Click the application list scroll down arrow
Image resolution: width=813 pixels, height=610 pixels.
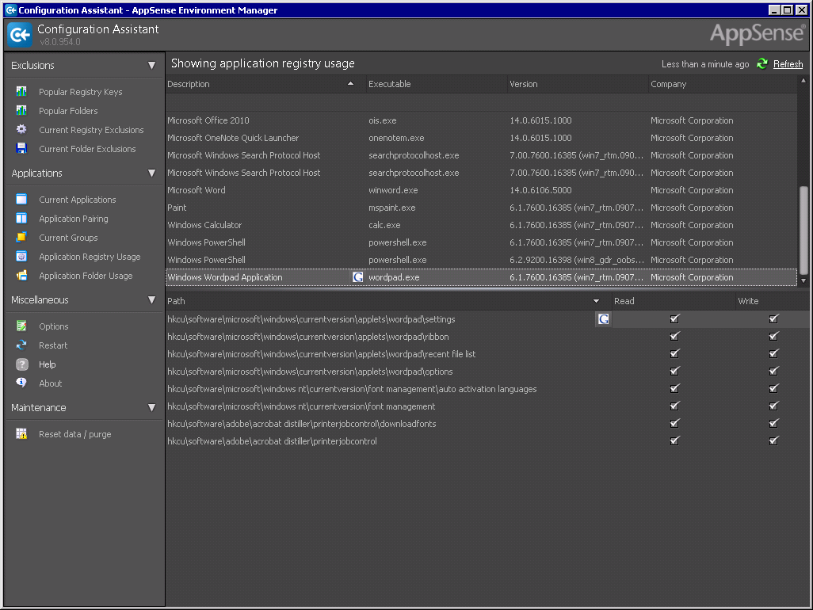[803, 280]
